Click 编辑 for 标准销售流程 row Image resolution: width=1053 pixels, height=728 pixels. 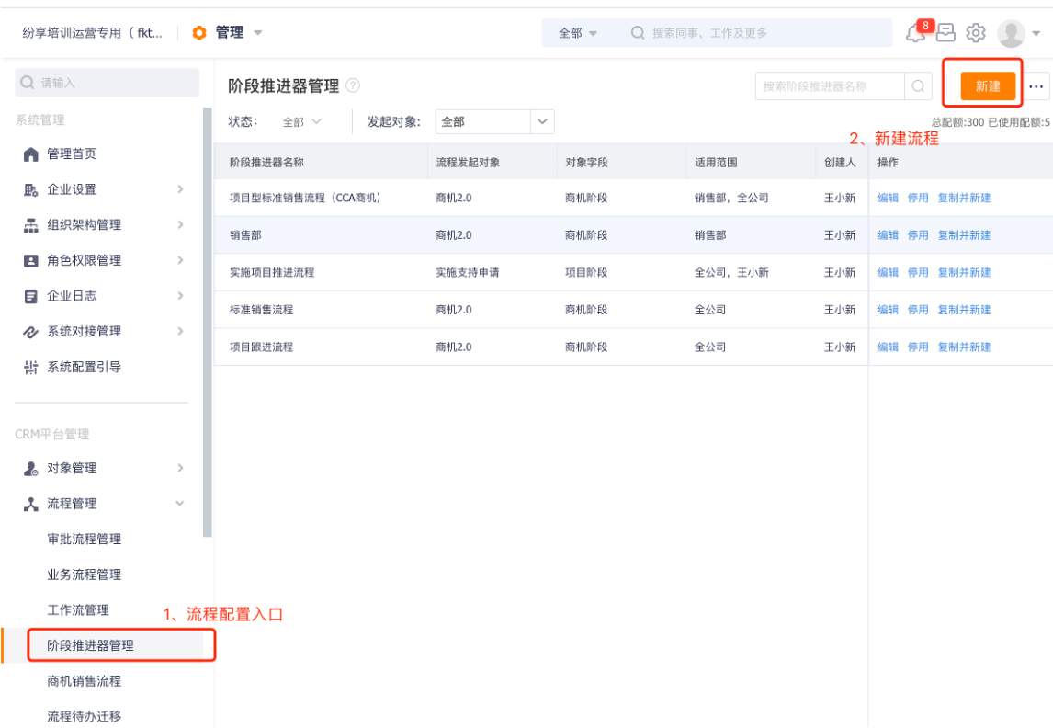888,310
